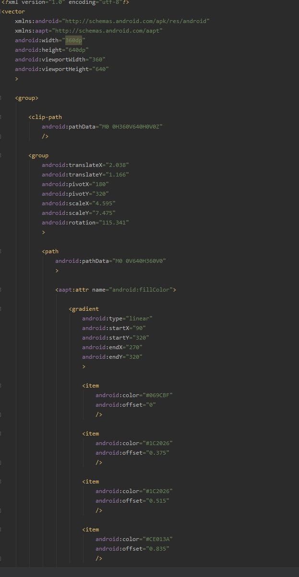Click the clip-path pathData "M0 0H360V640H0V0Z"
Viewport: 299px width, 577px height.
[x=130, y=127]
